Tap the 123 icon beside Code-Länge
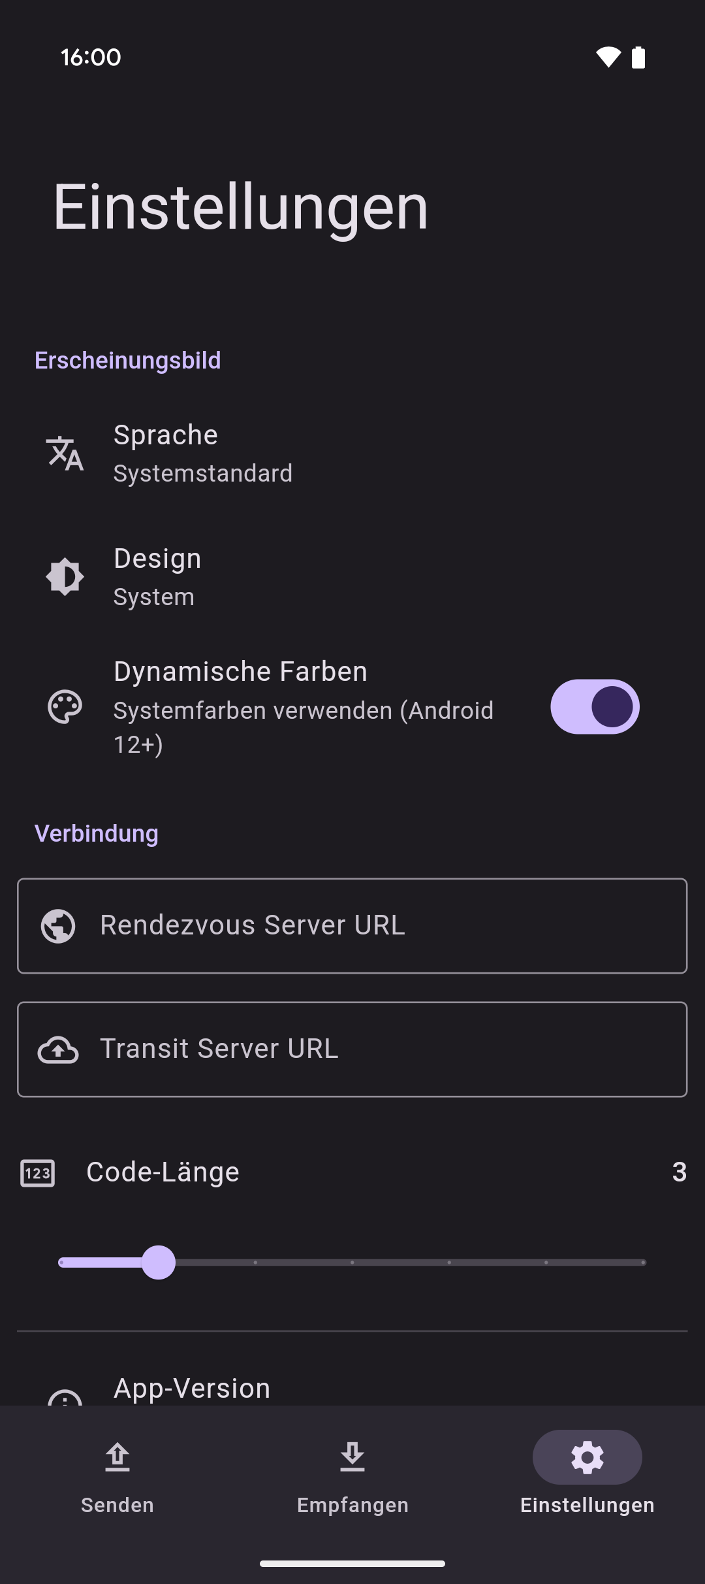Screen dimensions: 705x1584 37,1173
